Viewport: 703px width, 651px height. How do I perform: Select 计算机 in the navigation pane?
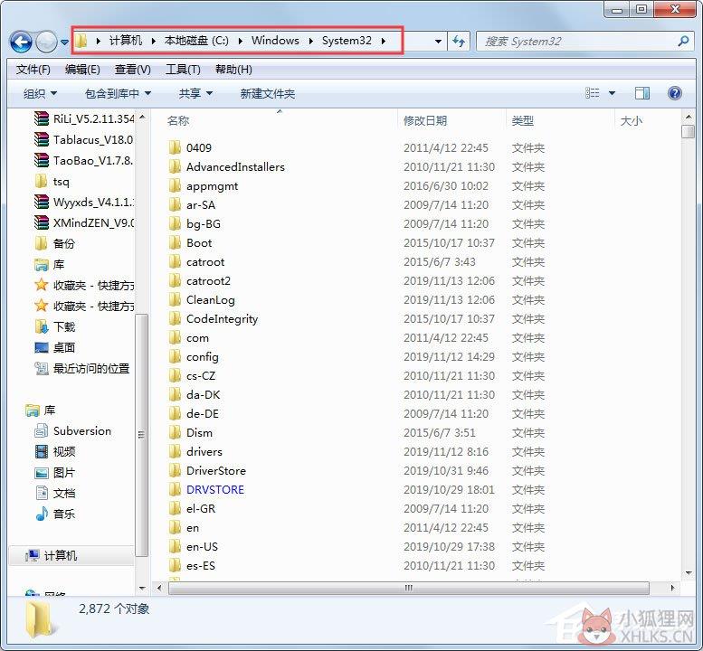[x=51, y=555]
